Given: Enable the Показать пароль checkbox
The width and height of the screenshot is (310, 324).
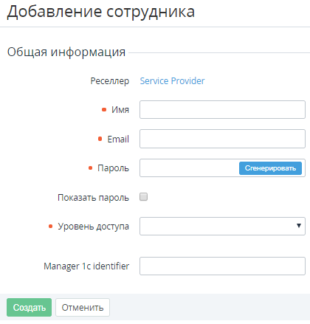Looking at the screenshot, I should [144, 197].
